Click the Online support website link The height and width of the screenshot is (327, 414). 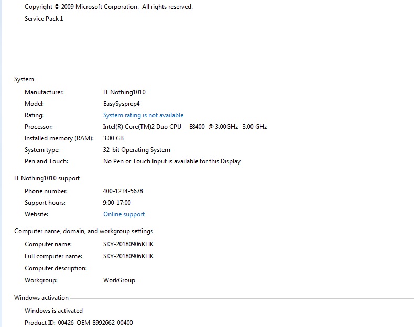click(124, 214)
